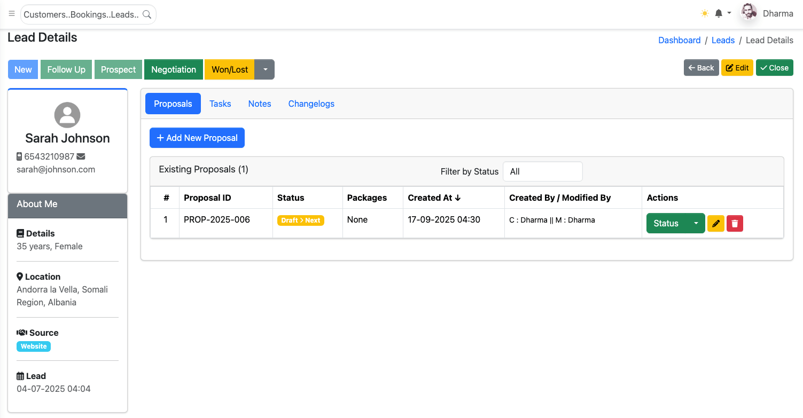Screen dimensions: 803x418
Task: Delete proposal with red trash icon
Action: point(735,223)
